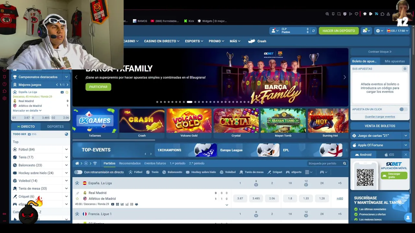Open the Volcano Gold game thumbnail
Image resolution: width=415 pixels, height=233 pixels.
pyautogui.click(x=189, y=123)
